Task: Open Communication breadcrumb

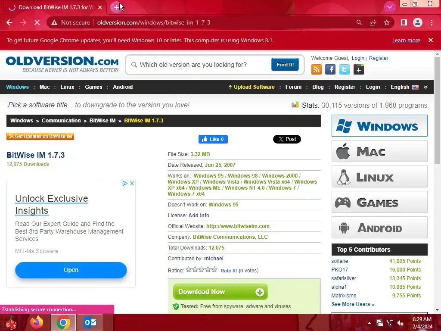Action: (x=61, y=121)
